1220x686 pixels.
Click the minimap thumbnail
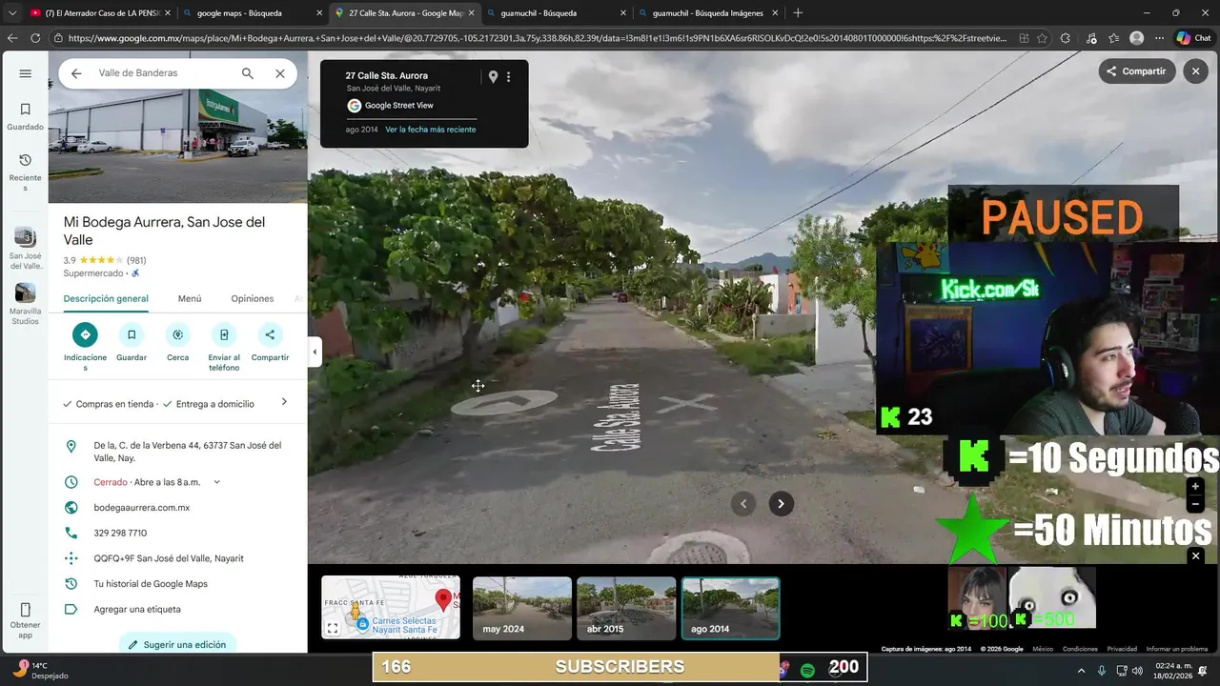click(391, 607)
